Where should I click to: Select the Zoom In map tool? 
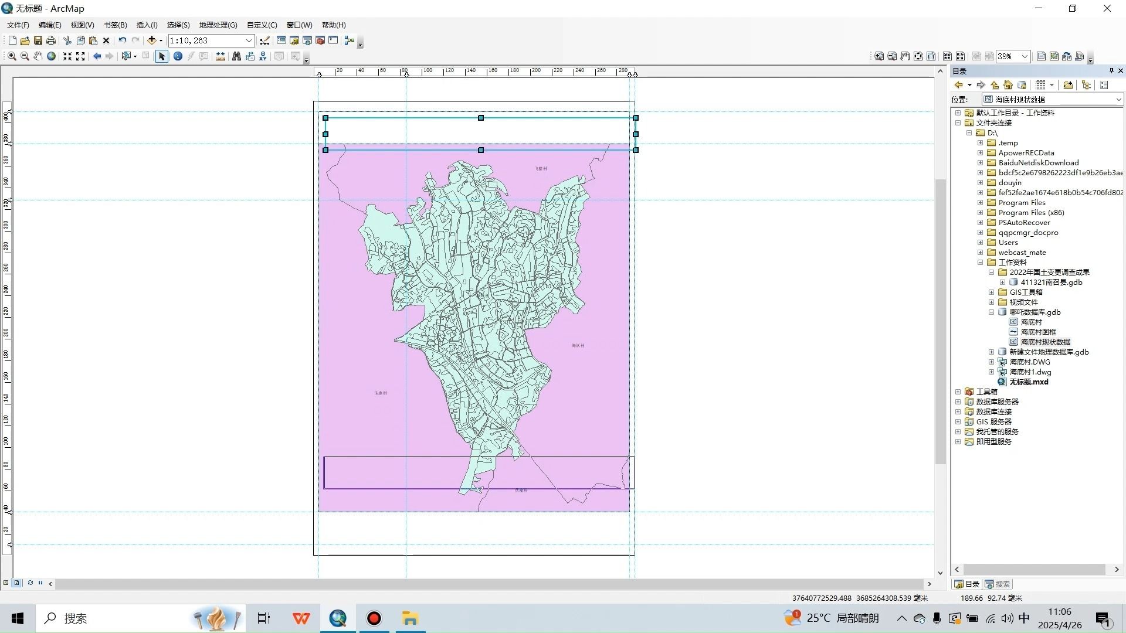pyautogui.click(x=12, y=56)
